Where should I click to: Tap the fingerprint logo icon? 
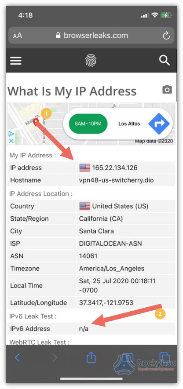coord(91,60)
